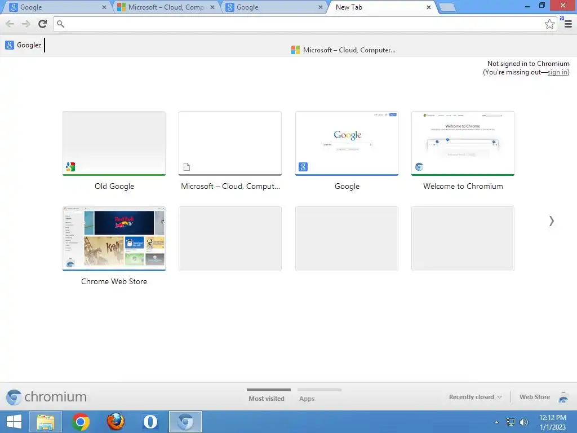
Task: Open the Google most-visited thumbnail
Action: tap(347, 143)
